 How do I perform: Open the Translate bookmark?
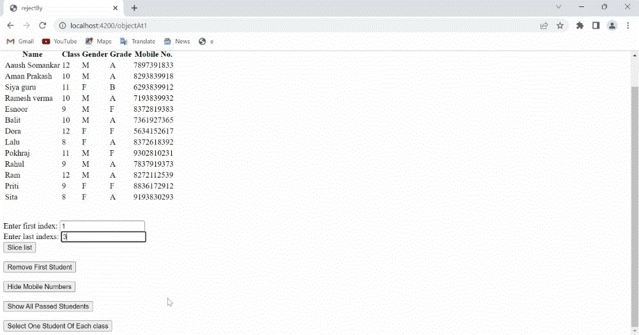click(138, 41)
